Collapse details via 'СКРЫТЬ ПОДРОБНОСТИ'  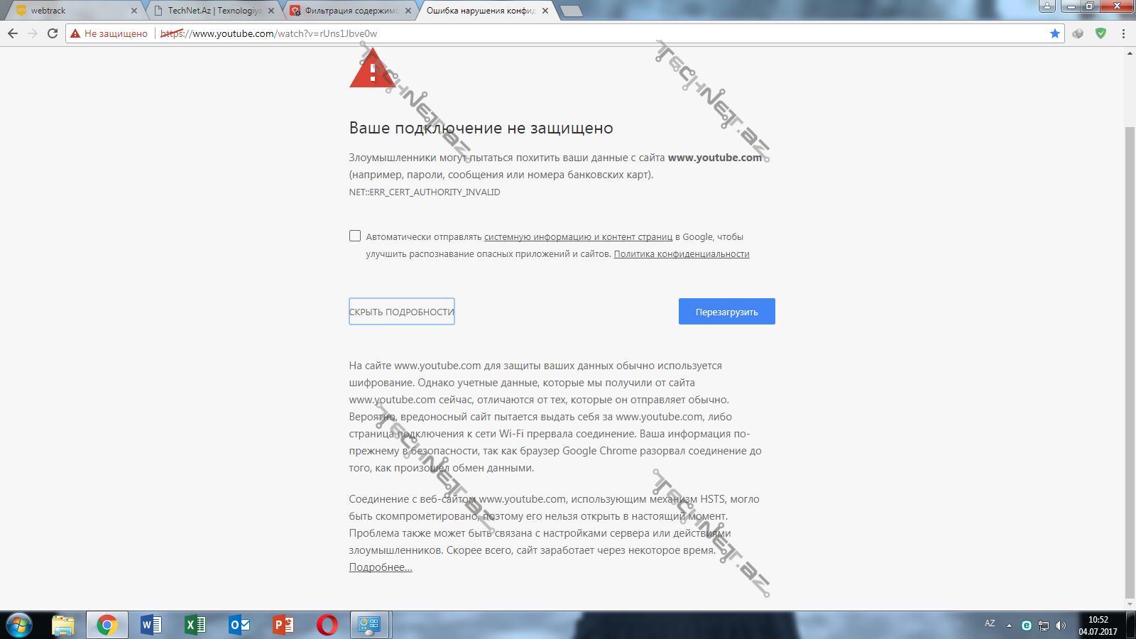click(x=401, y=312)
